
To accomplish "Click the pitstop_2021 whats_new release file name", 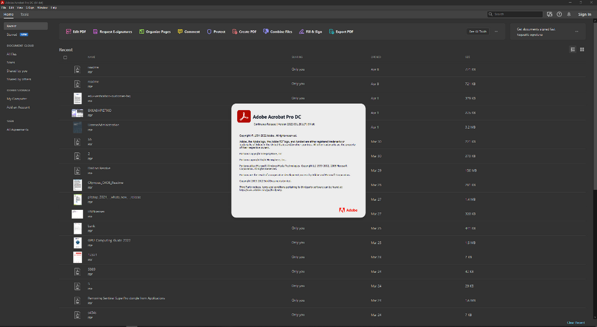I will click(x=114, y=197).
